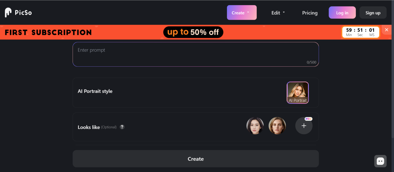Click the 50% off promo badge

pos(193,32)
